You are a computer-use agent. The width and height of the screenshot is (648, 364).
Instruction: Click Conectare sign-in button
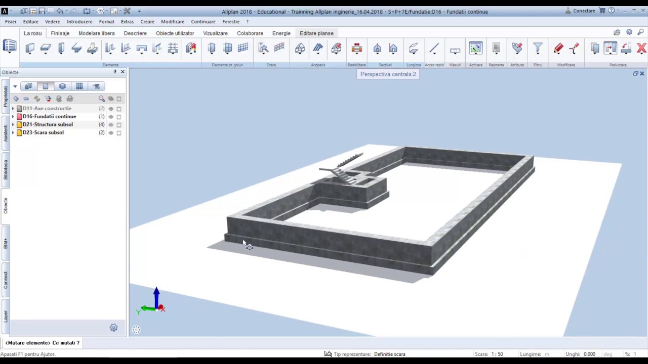pyautogui.click(x=580, y=11)
